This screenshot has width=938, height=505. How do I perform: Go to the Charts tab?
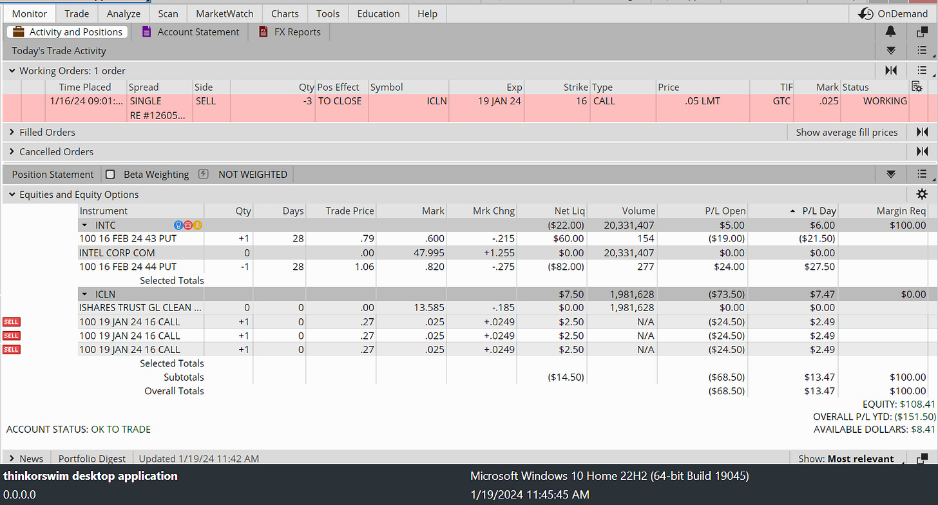(x=285, y=14)
